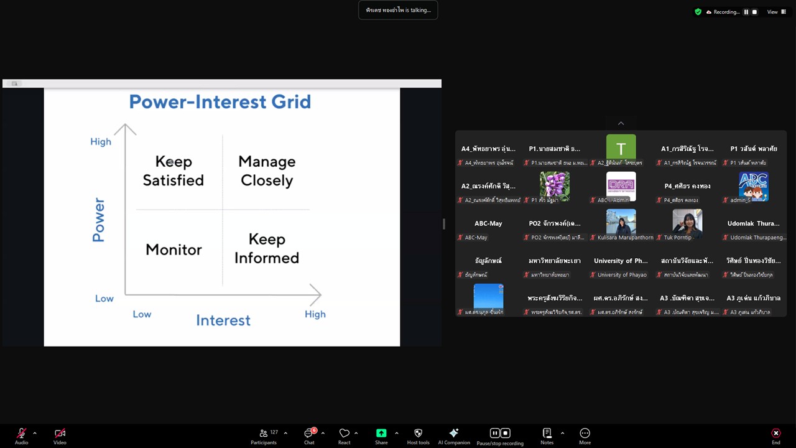The image size is (796, 448).
Task: Open the Chat panel
Action: 309,436
